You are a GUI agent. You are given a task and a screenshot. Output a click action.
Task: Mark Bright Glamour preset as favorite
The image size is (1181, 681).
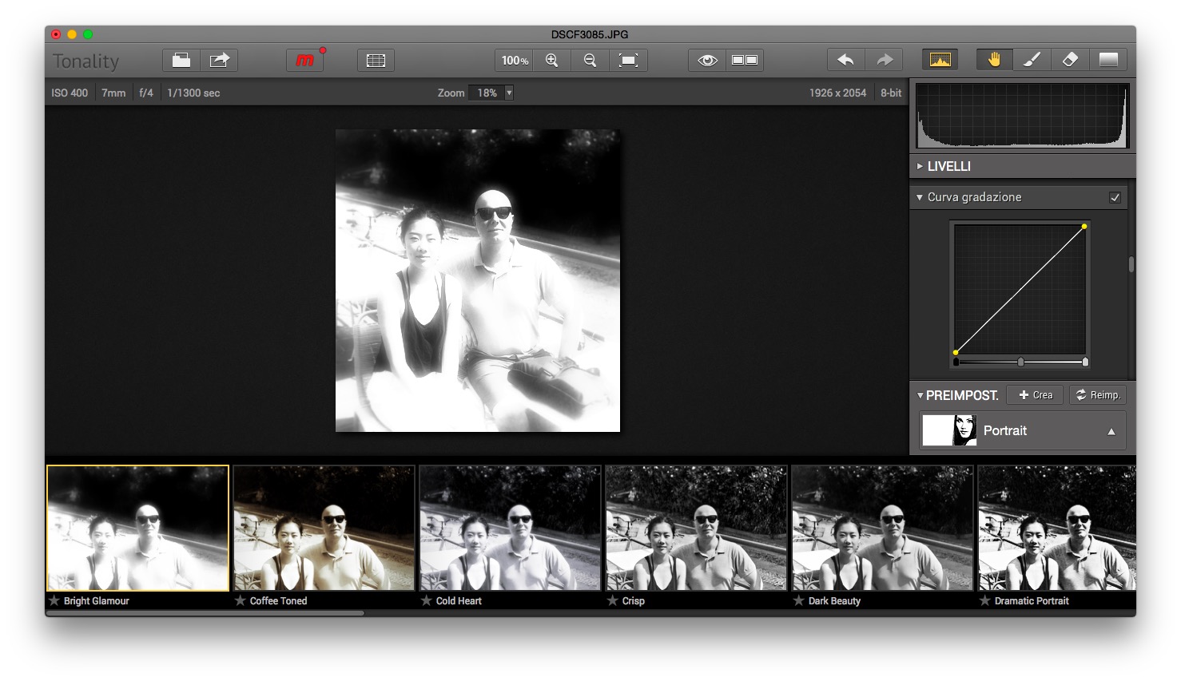54,600
